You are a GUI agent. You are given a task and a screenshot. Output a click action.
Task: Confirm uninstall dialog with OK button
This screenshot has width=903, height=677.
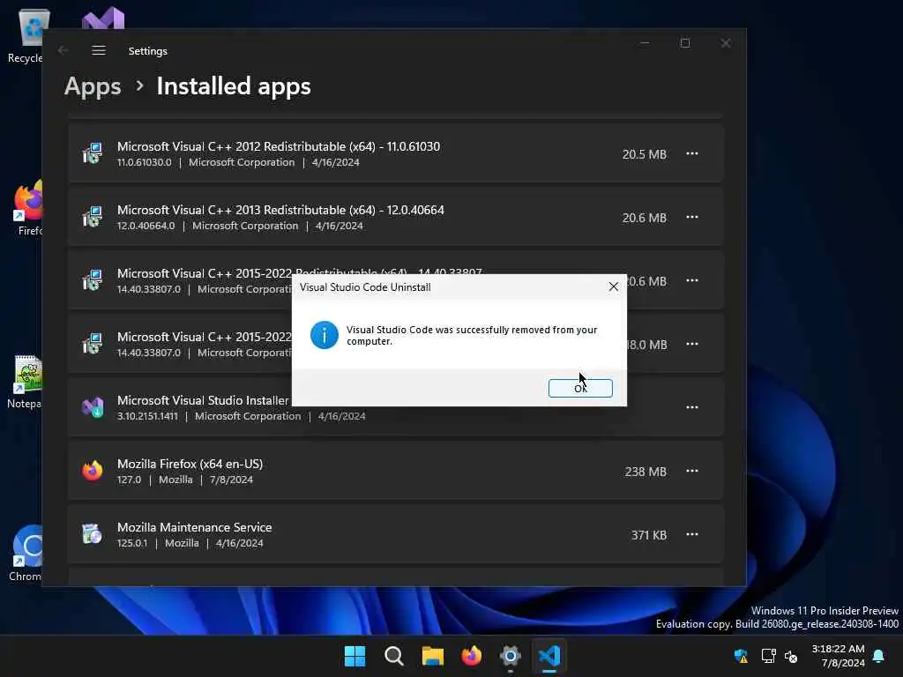tap(580, 388)
